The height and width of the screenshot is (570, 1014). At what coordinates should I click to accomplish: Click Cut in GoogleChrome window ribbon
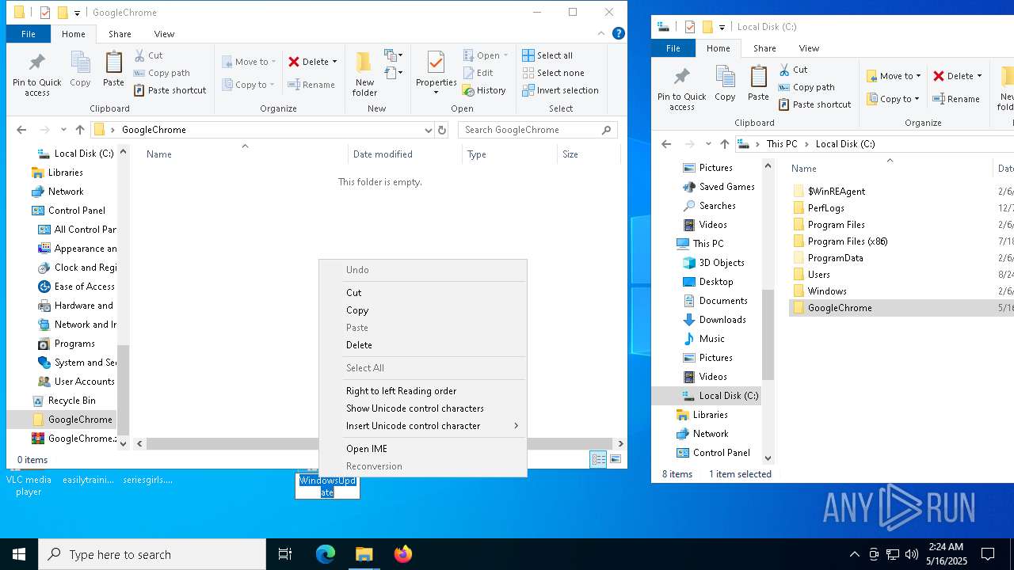(x=148, y=55)
